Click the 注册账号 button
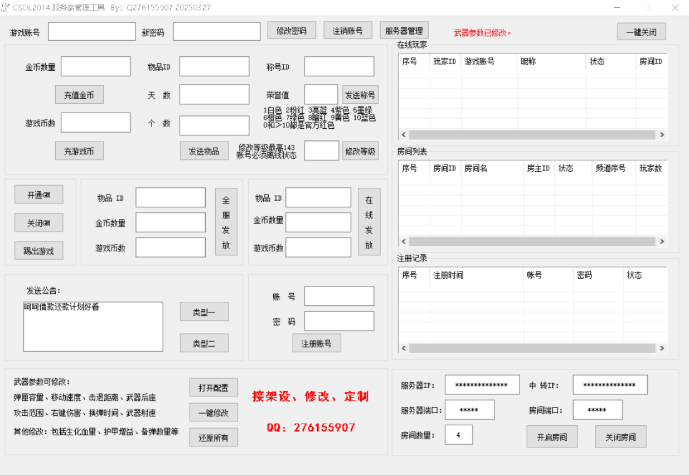689x476 pixels. tap(317, 343)
